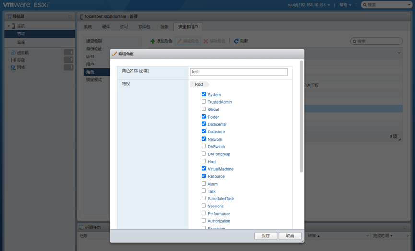
Task: Open the 结果 column dropdown in tasks
Action: [x=368, y=236]
